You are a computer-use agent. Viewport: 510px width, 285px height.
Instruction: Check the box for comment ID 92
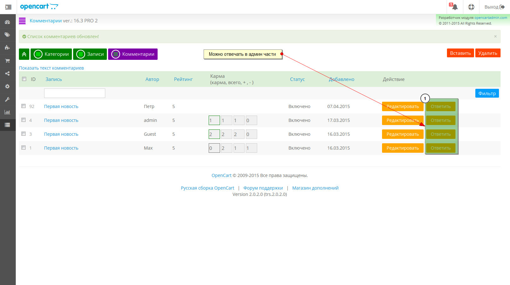[23, 106]
